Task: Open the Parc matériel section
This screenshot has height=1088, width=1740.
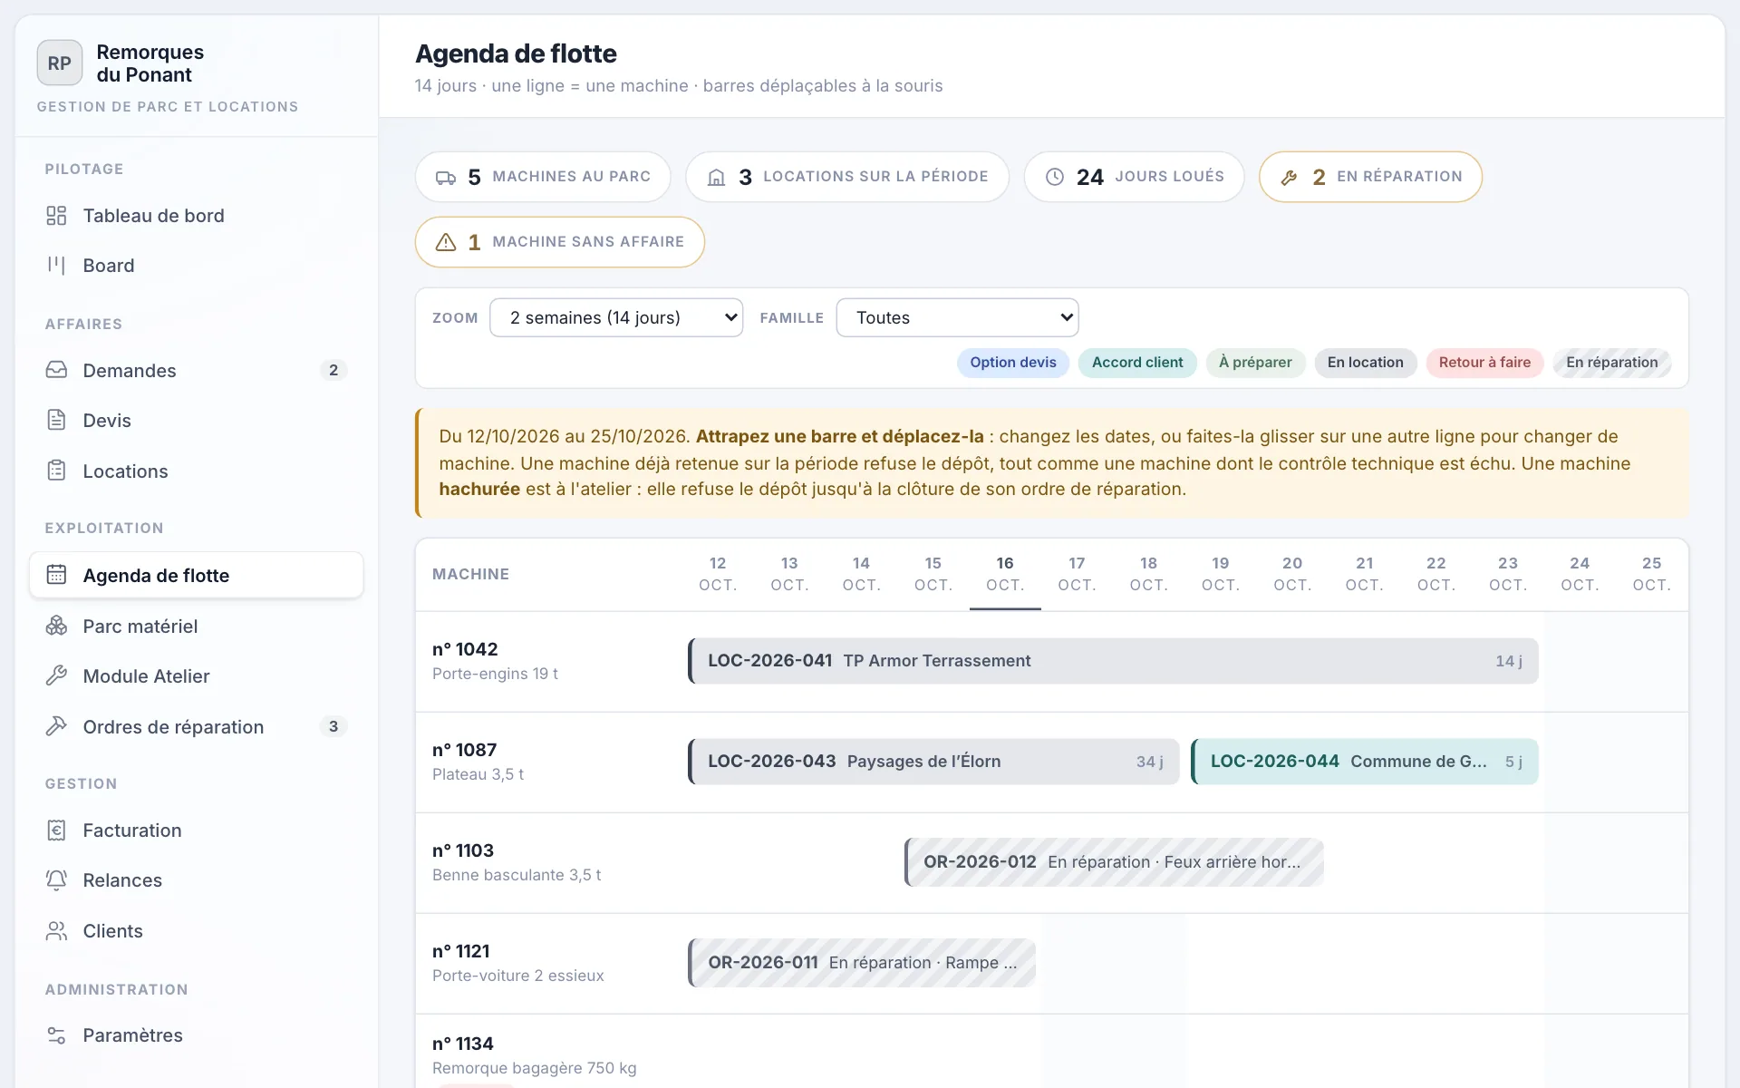Action: click(197, 626)
